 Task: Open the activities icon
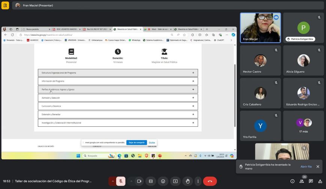[x=320, y=181]
